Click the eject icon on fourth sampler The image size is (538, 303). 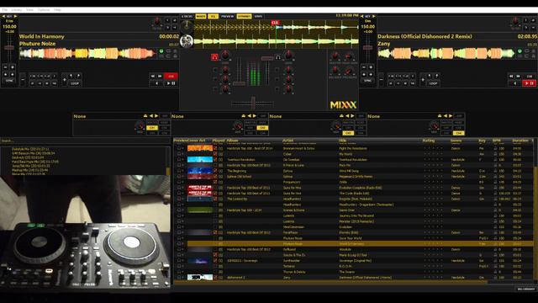click(439, 116)
